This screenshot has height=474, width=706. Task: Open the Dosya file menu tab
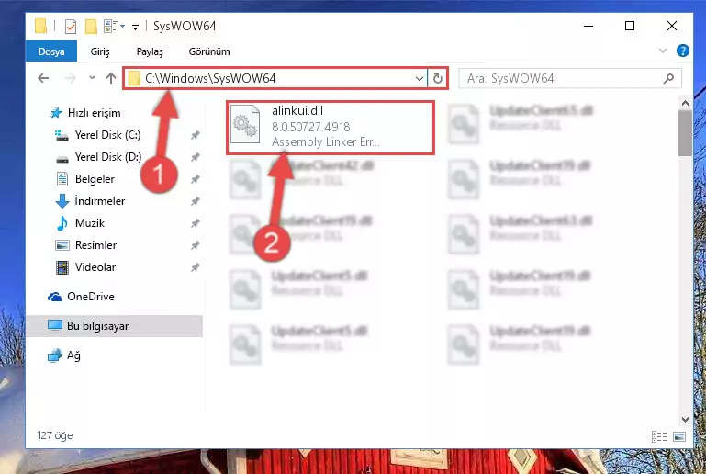point(51,51)
